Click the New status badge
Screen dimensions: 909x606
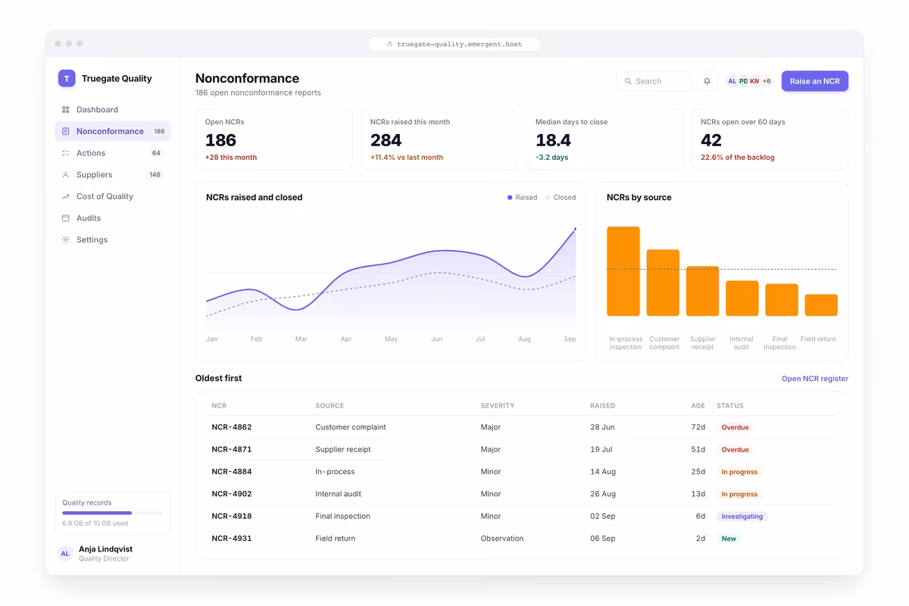(729, 539)
